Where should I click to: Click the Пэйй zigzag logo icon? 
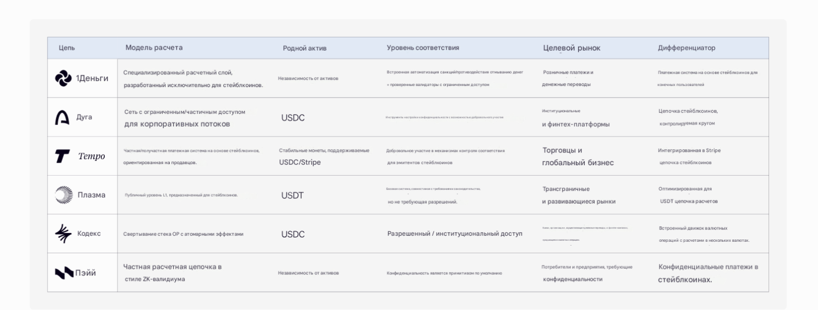click(x=64, y=272)
